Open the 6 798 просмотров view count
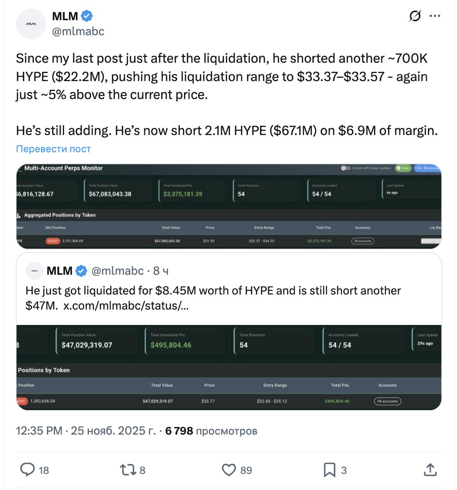The width and height of the screenshot is (457, 490). (211, 431)
